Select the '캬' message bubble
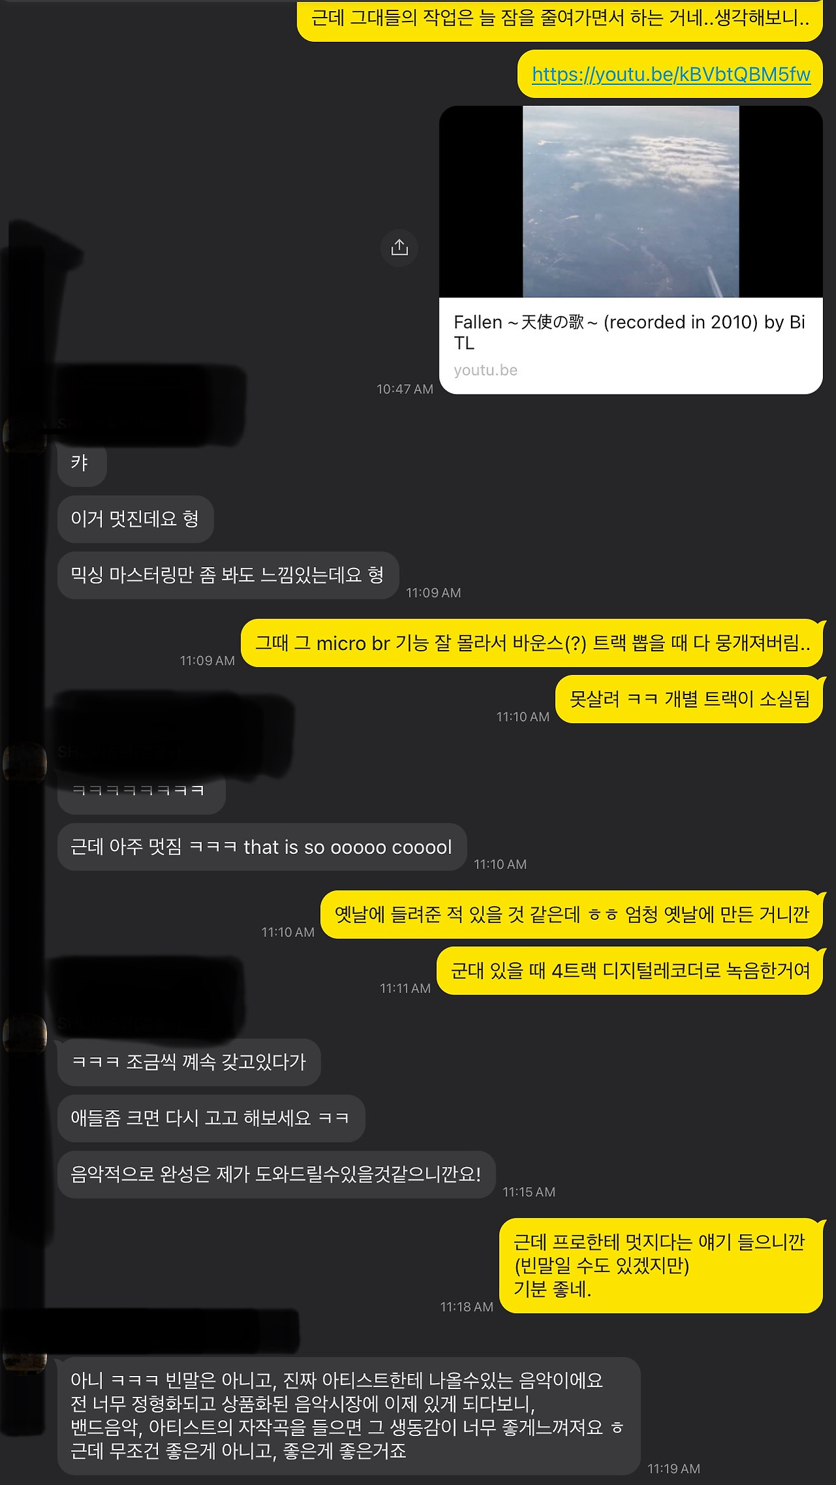 tap(82, 463)
